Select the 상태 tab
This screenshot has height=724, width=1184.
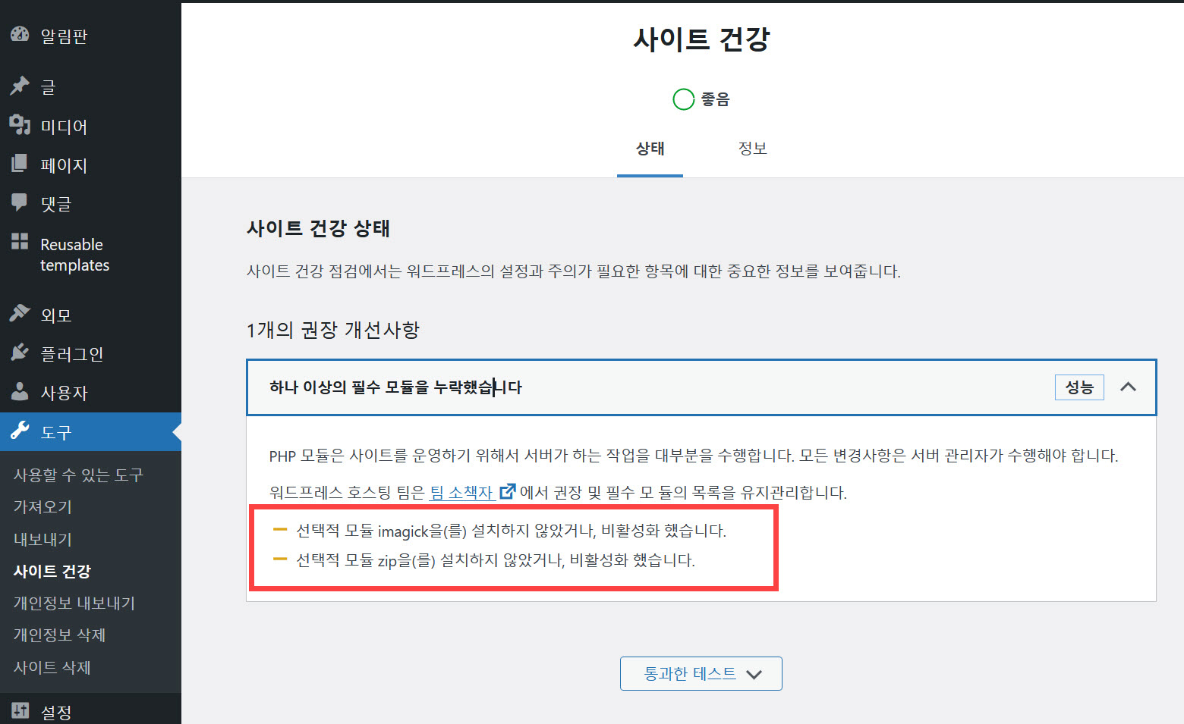(x=650, y=149)
